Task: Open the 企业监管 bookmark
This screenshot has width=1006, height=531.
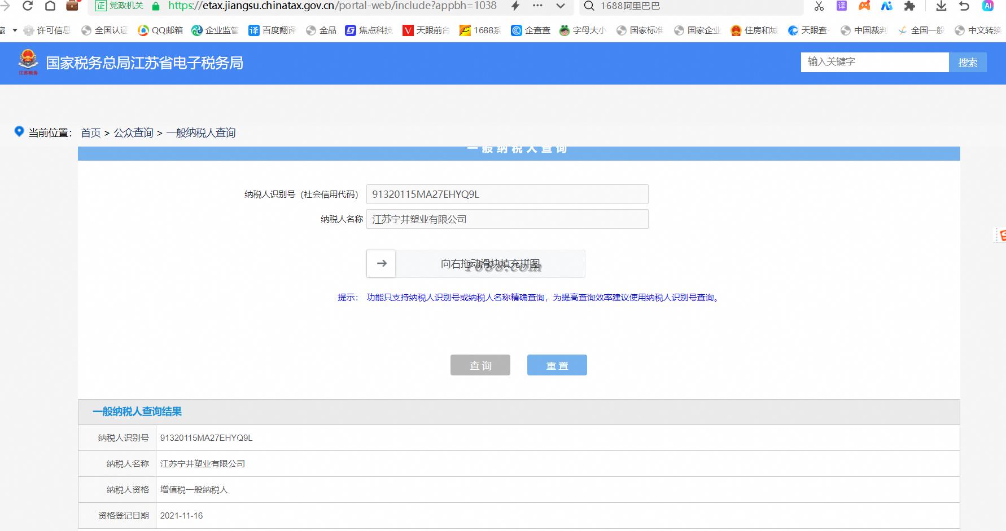Action: (215, 30)
